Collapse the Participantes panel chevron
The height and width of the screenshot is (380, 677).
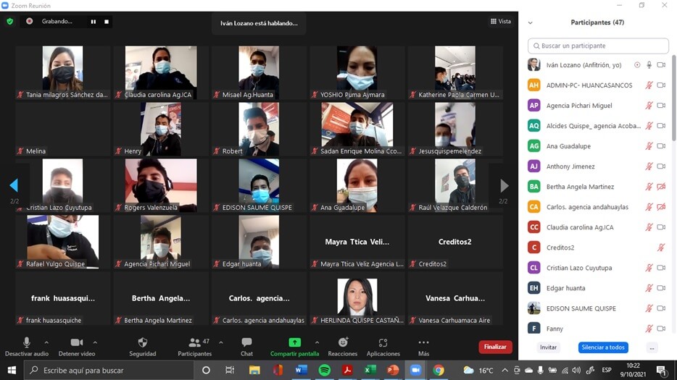531,22
